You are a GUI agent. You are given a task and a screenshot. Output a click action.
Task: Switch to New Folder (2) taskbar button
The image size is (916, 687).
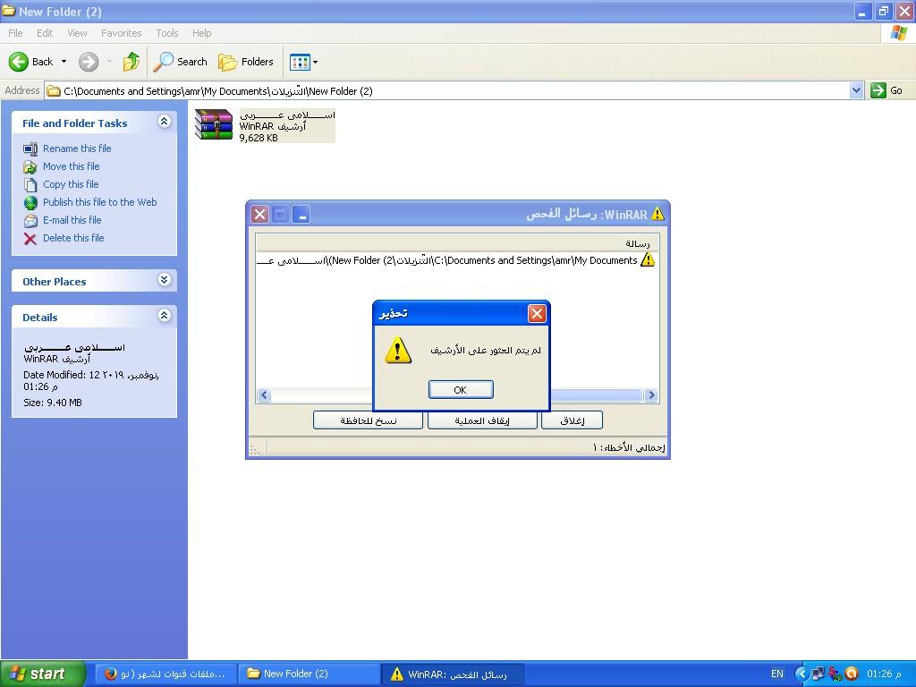click(x=309, y=674)
